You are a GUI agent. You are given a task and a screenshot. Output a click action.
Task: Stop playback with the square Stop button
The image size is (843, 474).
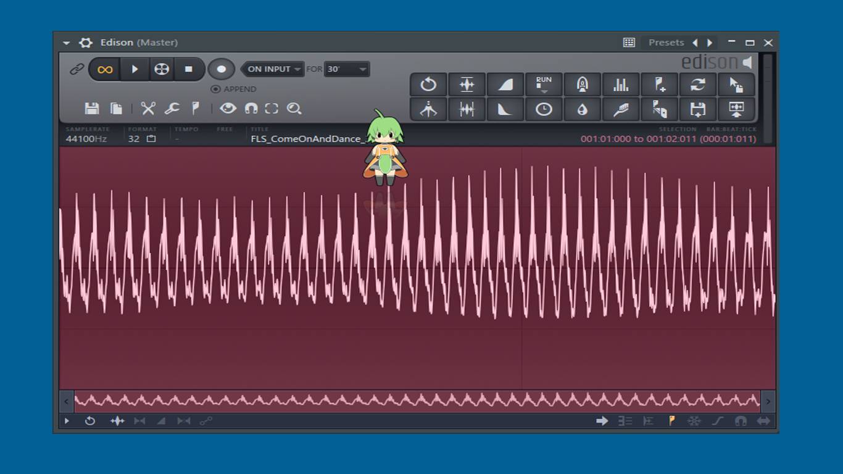(x=189, y=69)
